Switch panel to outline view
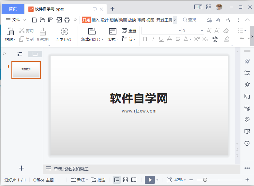 tap(20, 54)
